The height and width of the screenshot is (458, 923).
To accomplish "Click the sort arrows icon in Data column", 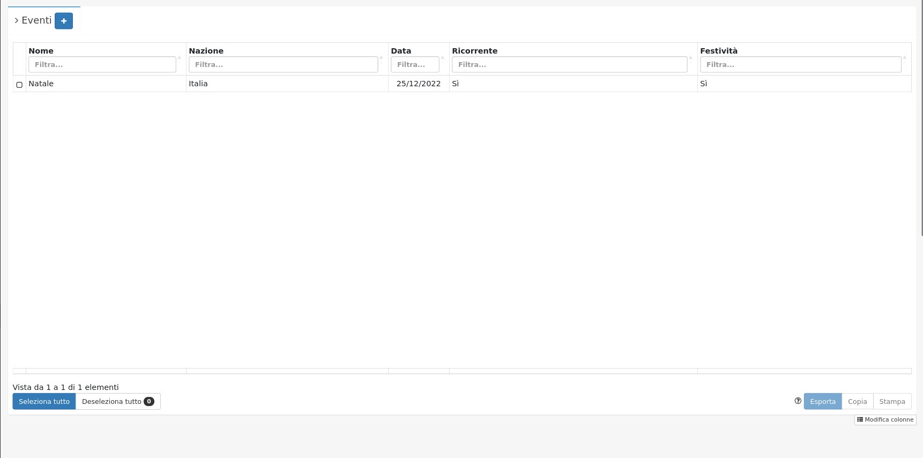I will pos(443,57).
